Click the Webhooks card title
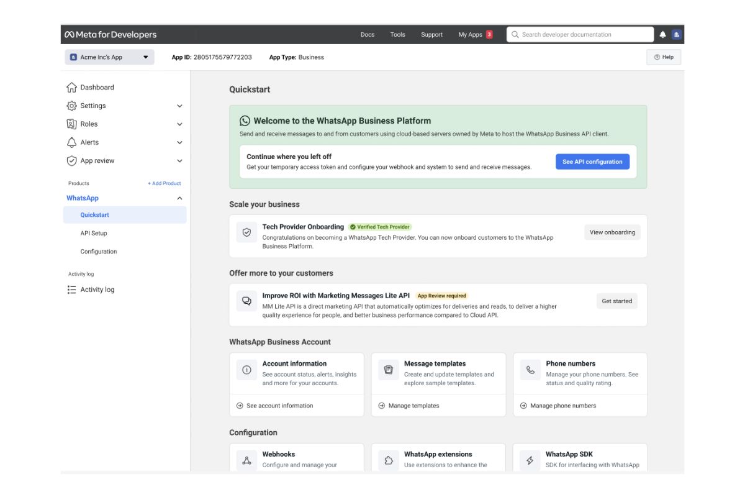This screenshot has height=497, width=745. pyautogui.click(x=279, y=454)
